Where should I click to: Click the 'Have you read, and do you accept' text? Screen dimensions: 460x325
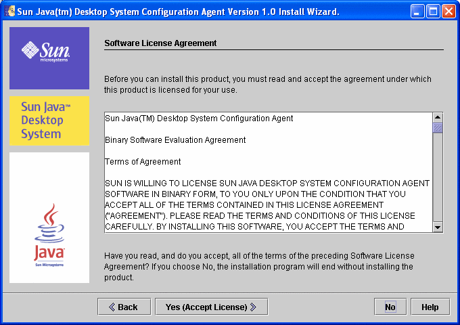[x=259, y=267]
